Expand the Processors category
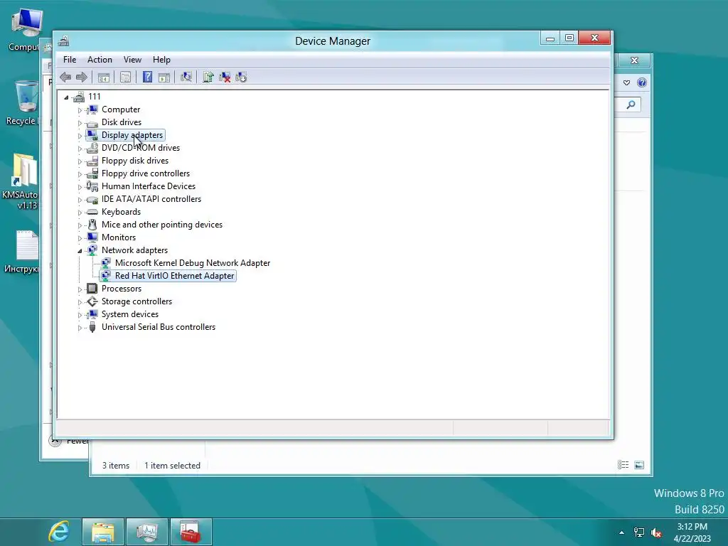This screenshot has width=728, height=546. point(80,289)
